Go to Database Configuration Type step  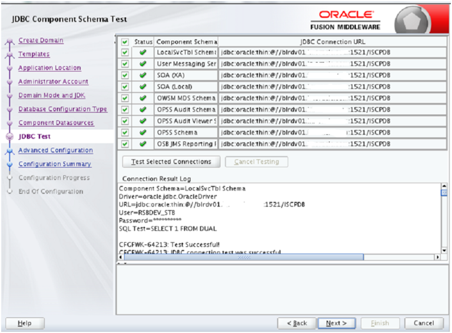(63, 109)
